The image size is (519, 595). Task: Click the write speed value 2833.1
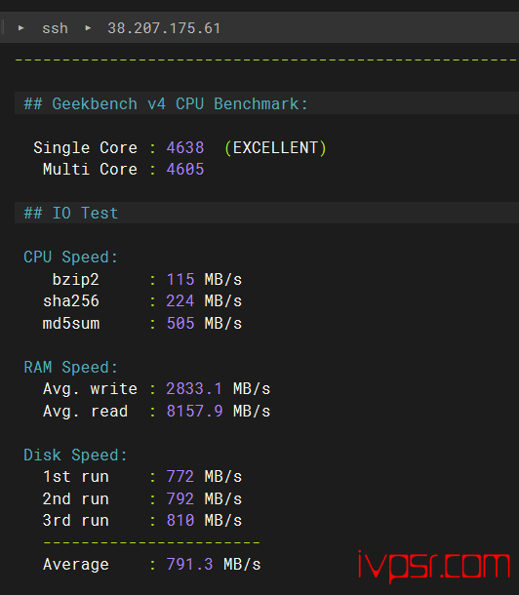pyautogui.click(x=194, y=389)
